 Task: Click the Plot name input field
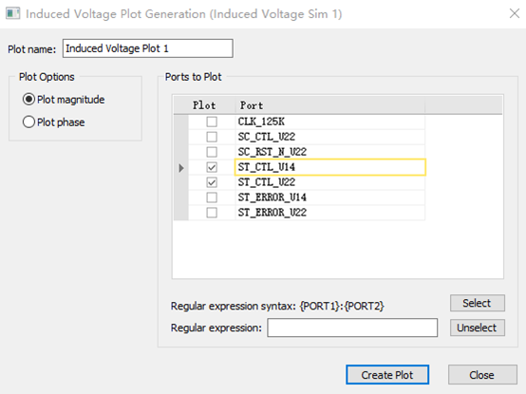pyautogui.click(x=147, y=48)
